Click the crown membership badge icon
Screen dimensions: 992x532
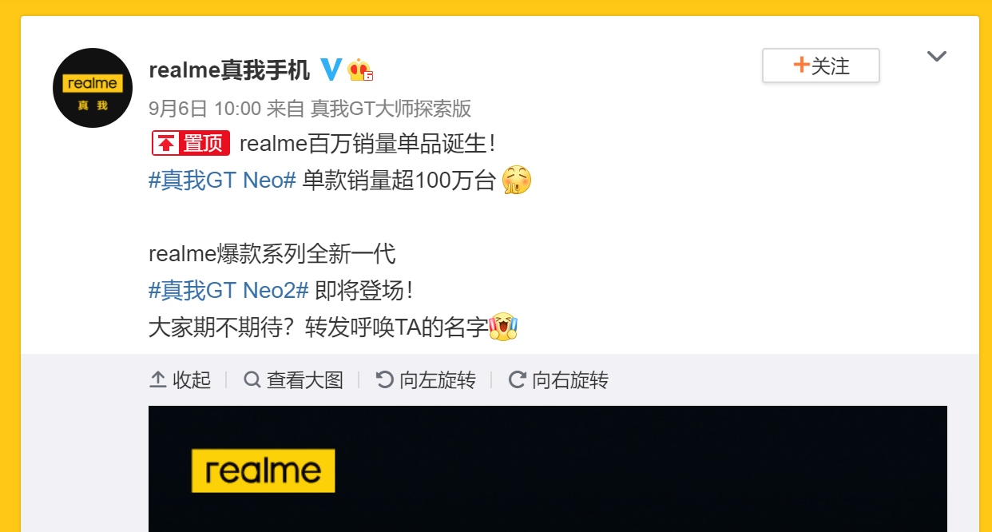360,70
